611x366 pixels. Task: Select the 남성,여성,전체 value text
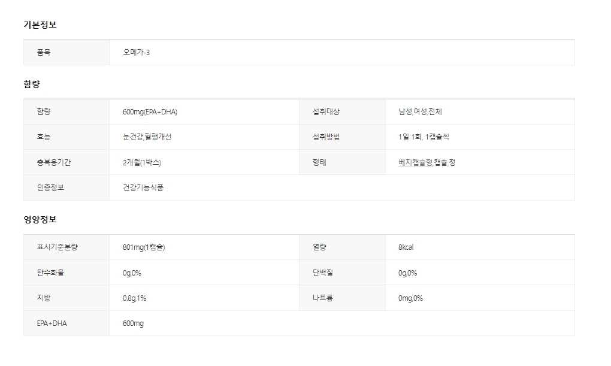[x=420, y=112]
